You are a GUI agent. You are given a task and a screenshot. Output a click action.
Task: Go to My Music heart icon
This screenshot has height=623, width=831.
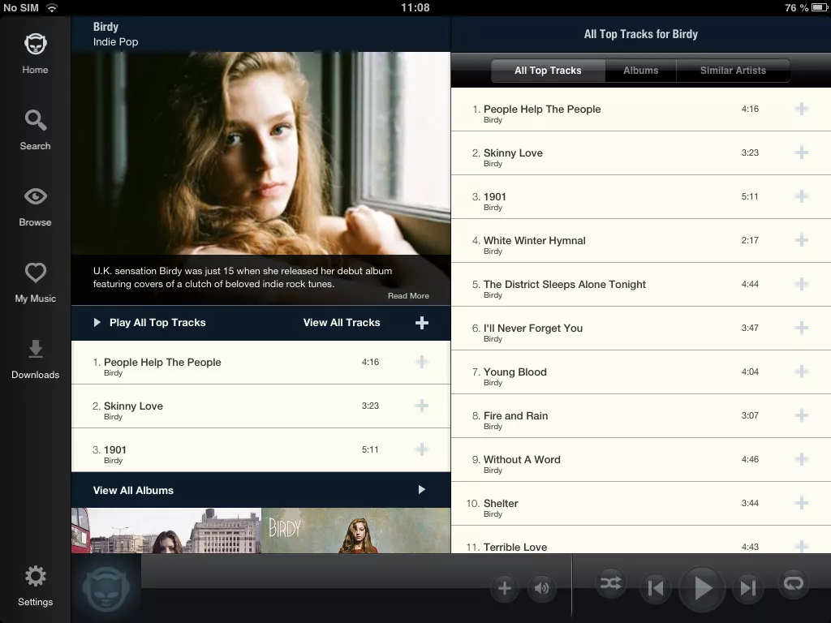(x=35, y=281)
